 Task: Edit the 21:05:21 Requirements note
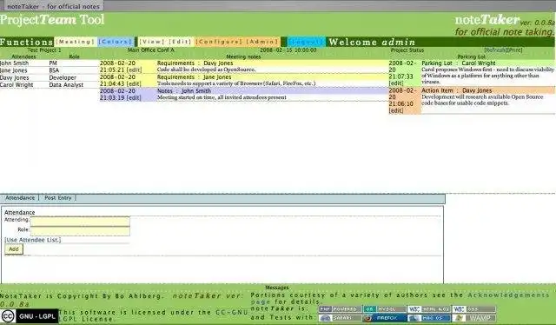[x=134, y=70]
